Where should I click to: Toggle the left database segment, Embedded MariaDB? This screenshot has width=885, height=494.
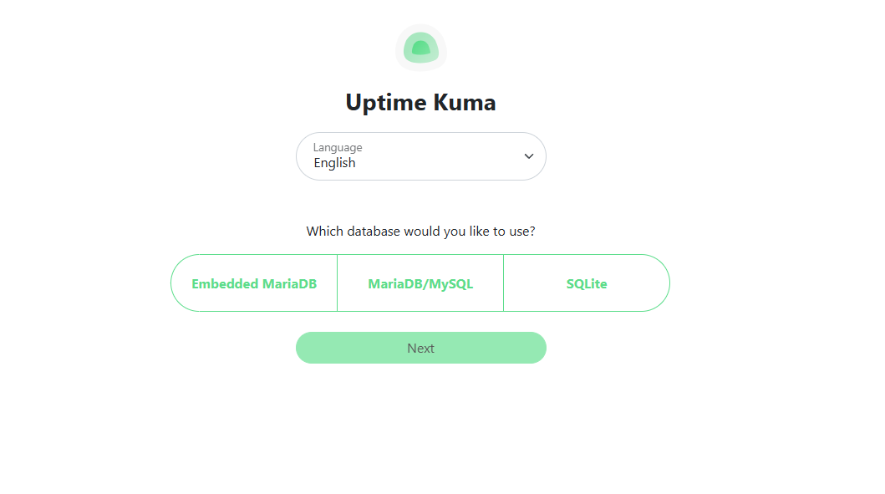[254, 283]
